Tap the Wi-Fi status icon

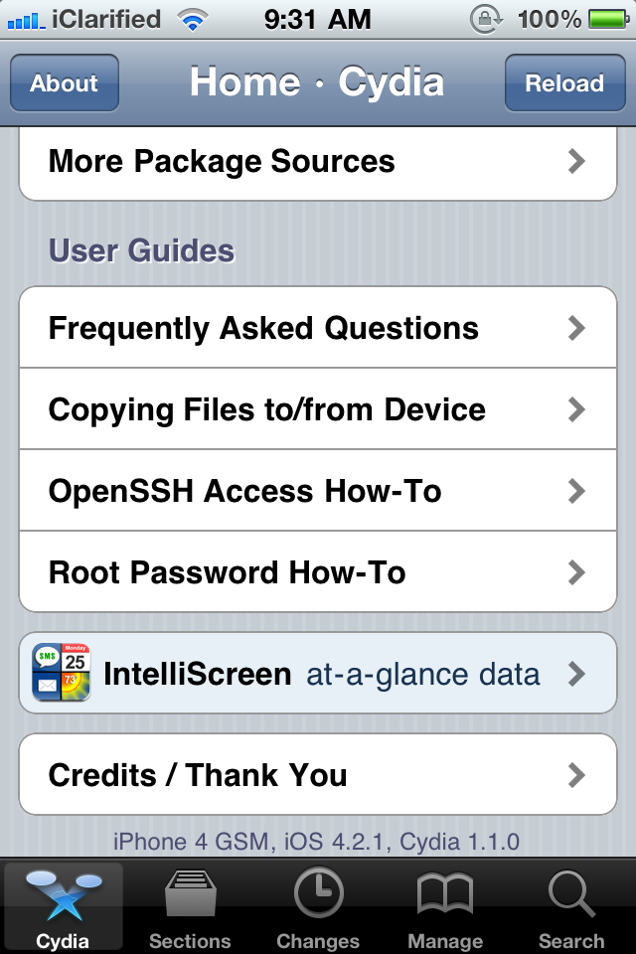click(194, 19)
